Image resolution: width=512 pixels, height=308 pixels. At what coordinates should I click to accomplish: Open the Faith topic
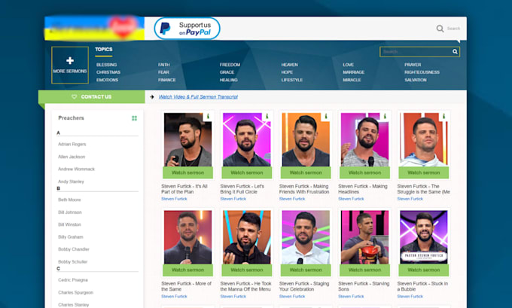click(164, 65)
